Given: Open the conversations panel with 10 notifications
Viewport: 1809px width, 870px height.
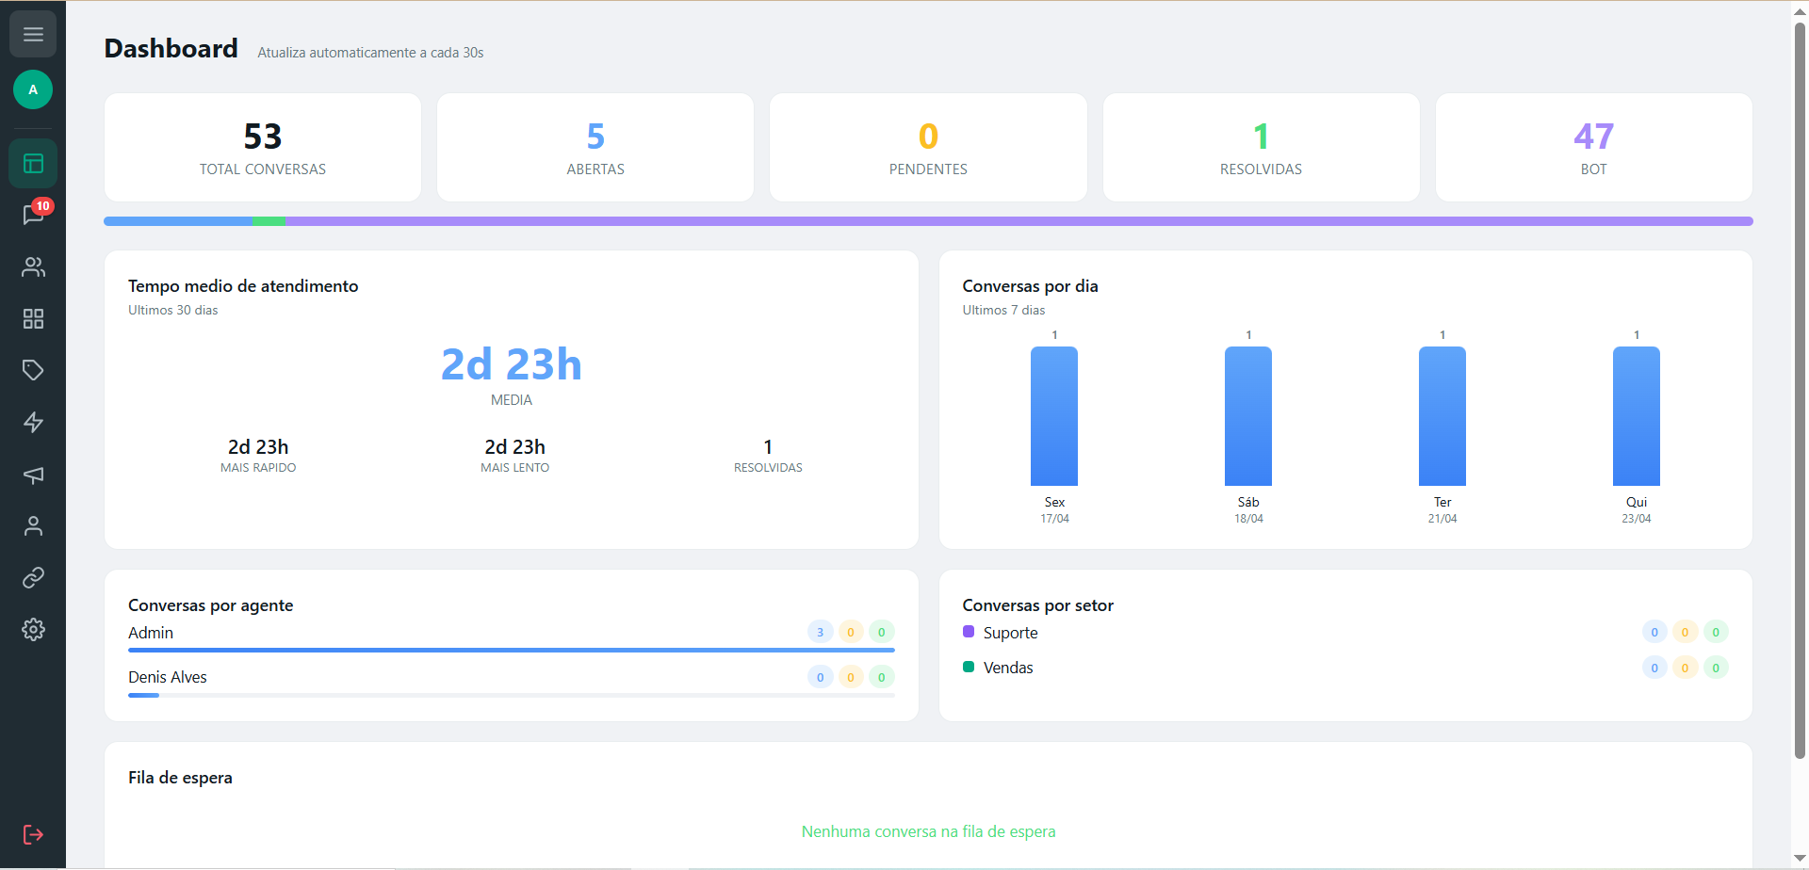Looking at the screenshot, I should pyautogui.click(x=34, y=215).
